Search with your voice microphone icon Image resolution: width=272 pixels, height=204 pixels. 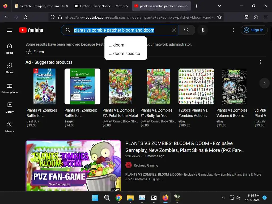(x=202, y=30)
